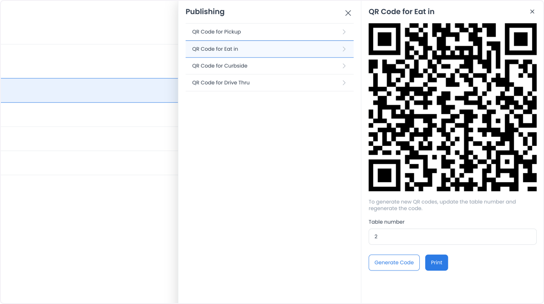This screenshot has width=544, height=304.
Task: Click the chevron beside Drive Thru
Action: 344,83
